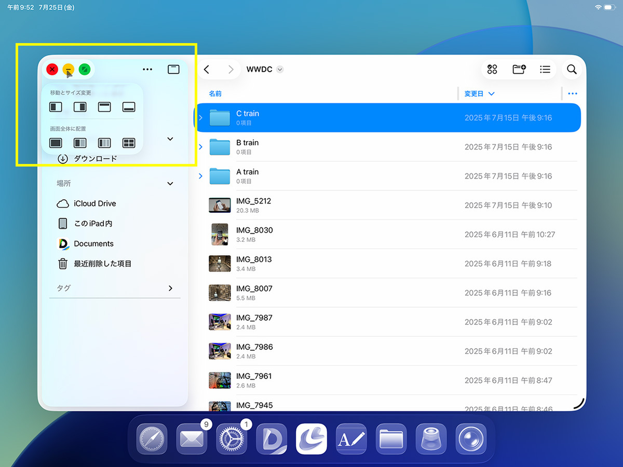Open the WWDC folder title dropdown
This screenshot has width=623, height=467.
click(280, 70)
